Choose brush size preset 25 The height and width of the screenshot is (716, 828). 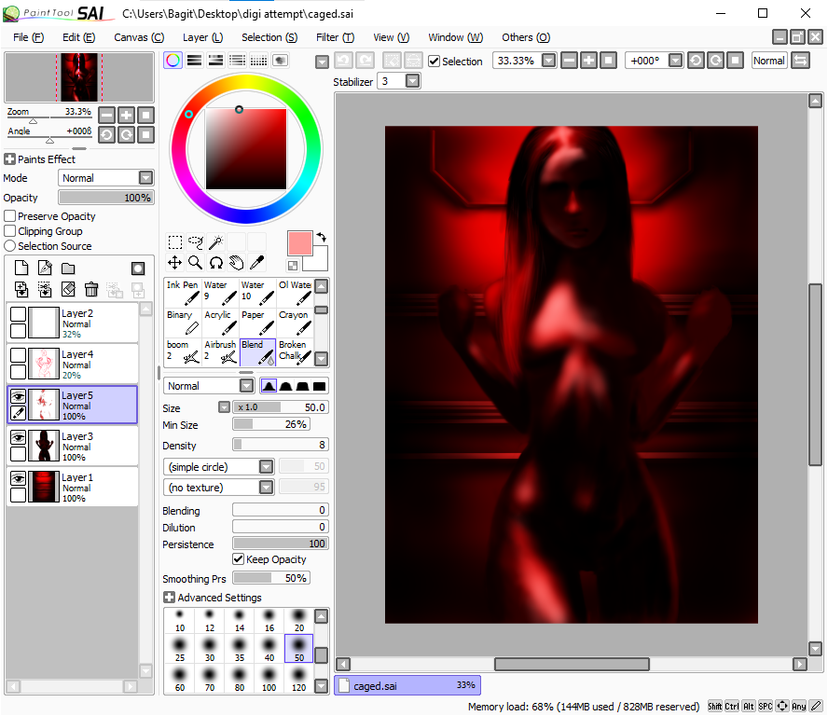click(x=180, y=649)
